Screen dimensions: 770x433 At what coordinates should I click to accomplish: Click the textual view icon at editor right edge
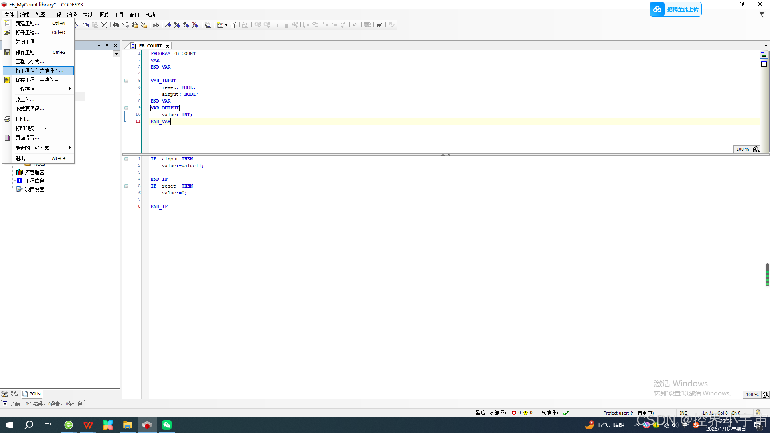[x=764, y=55]
